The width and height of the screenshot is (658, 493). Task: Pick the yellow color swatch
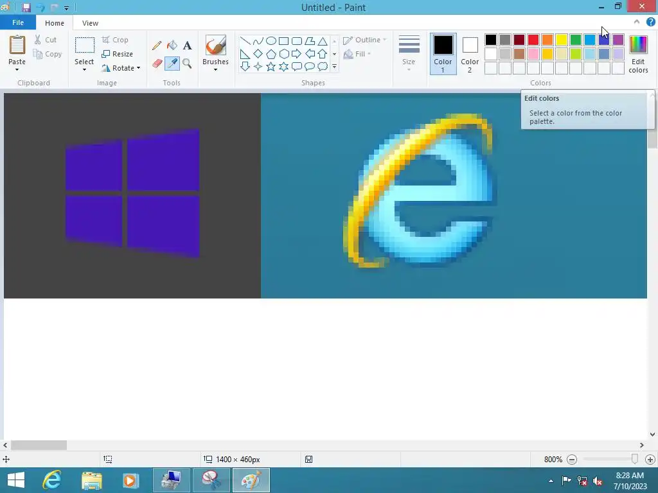(562, 40)
